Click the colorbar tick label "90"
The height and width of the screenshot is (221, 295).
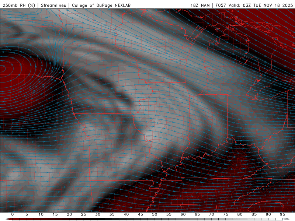point(268,214)
